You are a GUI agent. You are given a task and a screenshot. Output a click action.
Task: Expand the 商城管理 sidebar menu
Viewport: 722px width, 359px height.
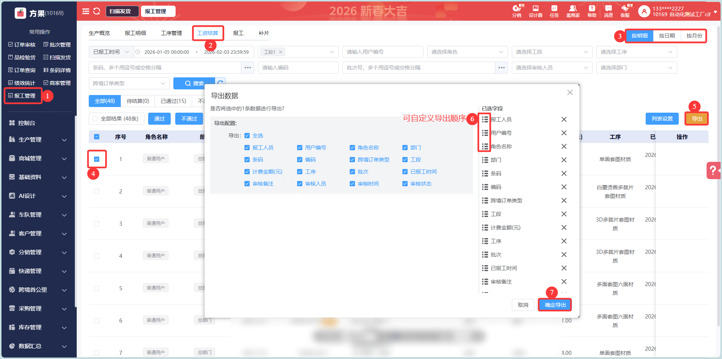coord(38,158)
